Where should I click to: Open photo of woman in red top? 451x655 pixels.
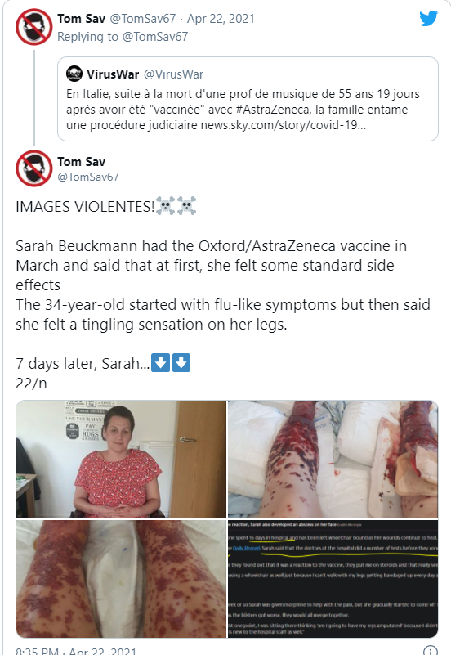pyautogui.click(x=121, y=459)
